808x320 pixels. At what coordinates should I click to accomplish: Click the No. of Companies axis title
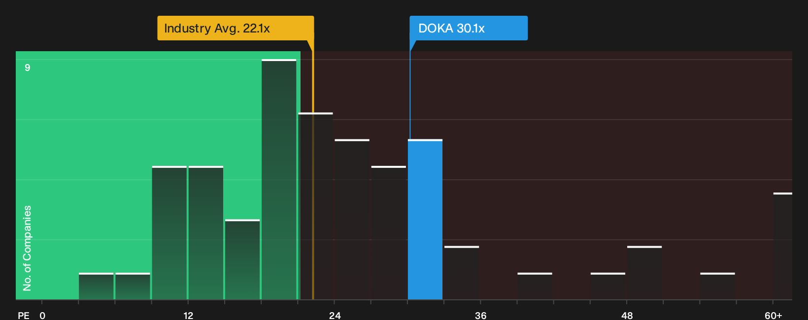click(27, 248)
